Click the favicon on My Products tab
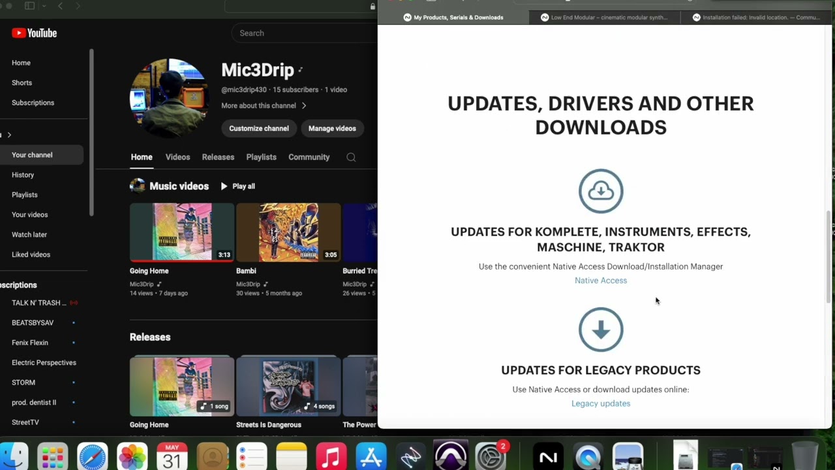The height and width of the screenshot is (470, 835). tap(408, 18)
